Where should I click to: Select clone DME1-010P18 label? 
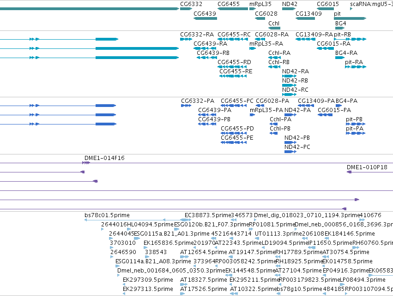click(367, 167)
